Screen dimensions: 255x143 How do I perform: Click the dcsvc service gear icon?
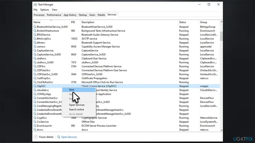[35, 129]
